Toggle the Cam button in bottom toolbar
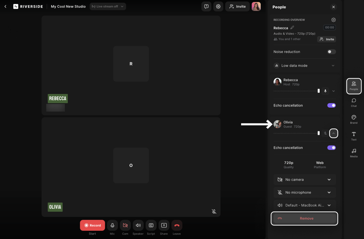 tap(125, 225)
